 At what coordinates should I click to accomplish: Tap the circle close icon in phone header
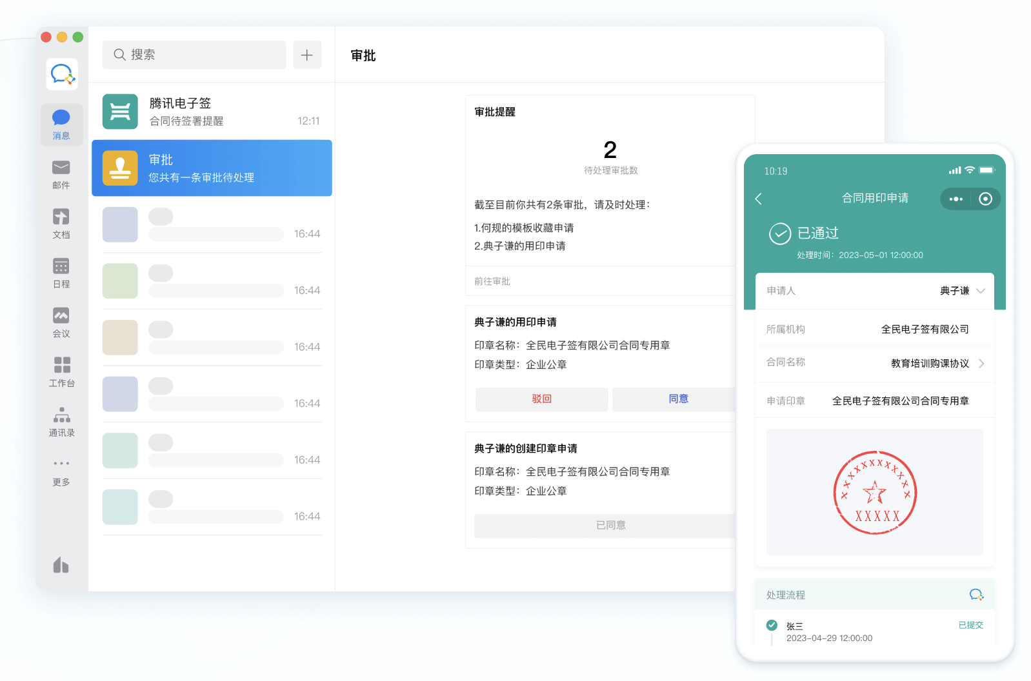[x=985, y=199]
